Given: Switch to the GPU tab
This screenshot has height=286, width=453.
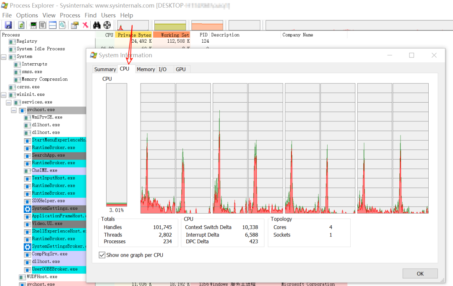Looking at the screenshot, I should pos(181,69).
